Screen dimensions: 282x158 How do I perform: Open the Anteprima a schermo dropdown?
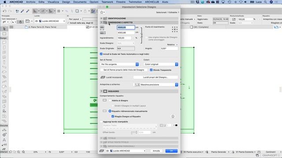156,85
